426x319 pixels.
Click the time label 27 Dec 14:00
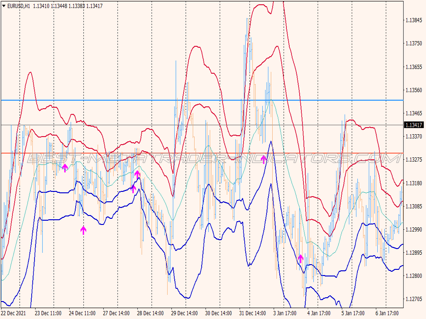tap(116, 313)
